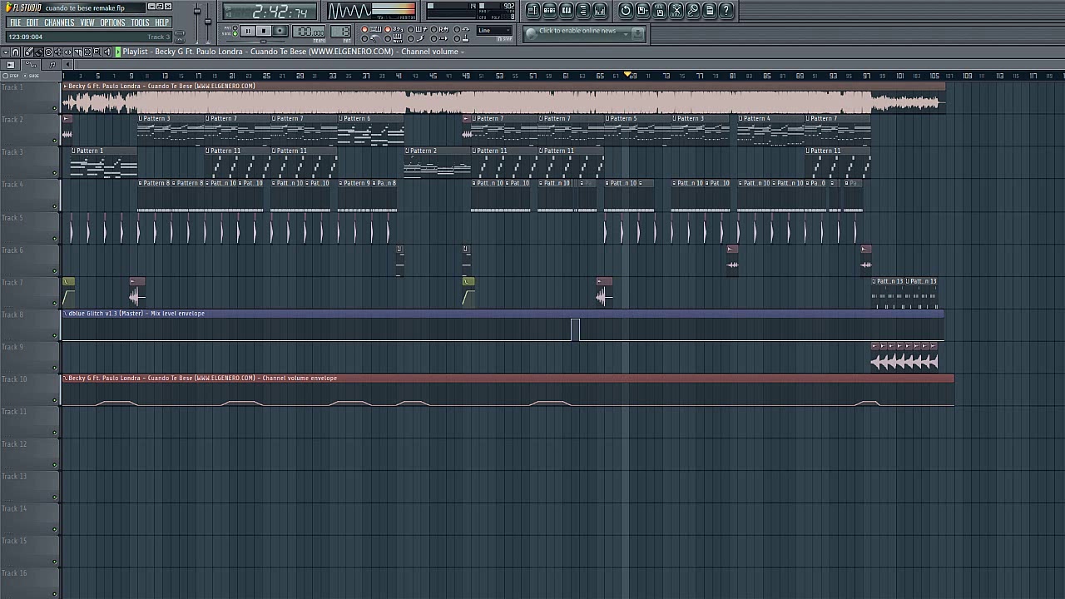Open the Pattern 6 clip menu icon
The image size is (1065, 599).
(x=342, y=118)
